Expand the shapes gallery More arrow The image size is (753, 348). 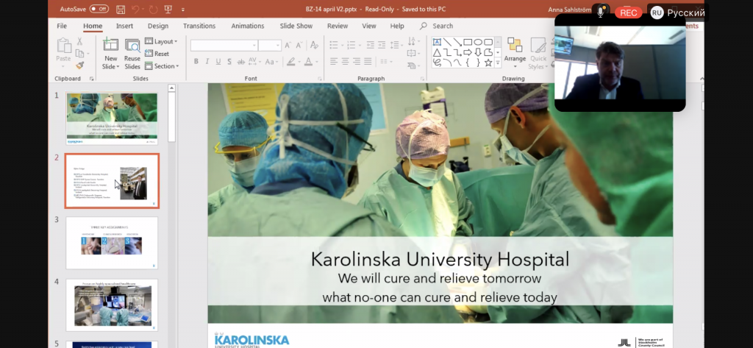click(498, 63)
